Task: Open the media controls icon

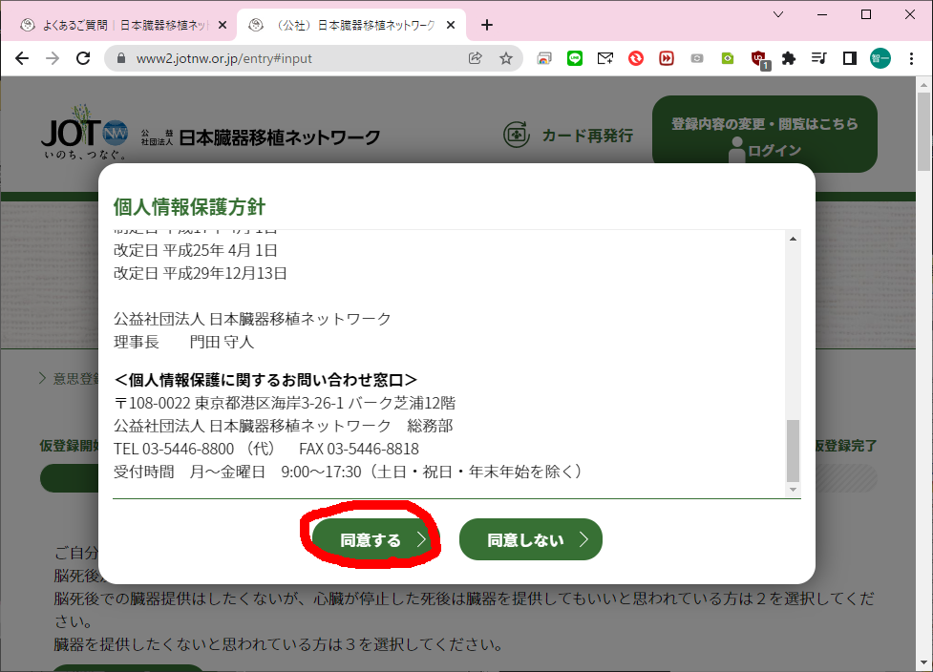Action: 818,58
